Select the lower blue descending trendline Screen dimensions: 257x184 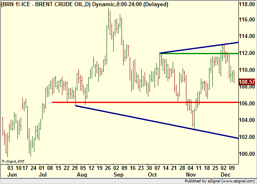click(157, 122)
